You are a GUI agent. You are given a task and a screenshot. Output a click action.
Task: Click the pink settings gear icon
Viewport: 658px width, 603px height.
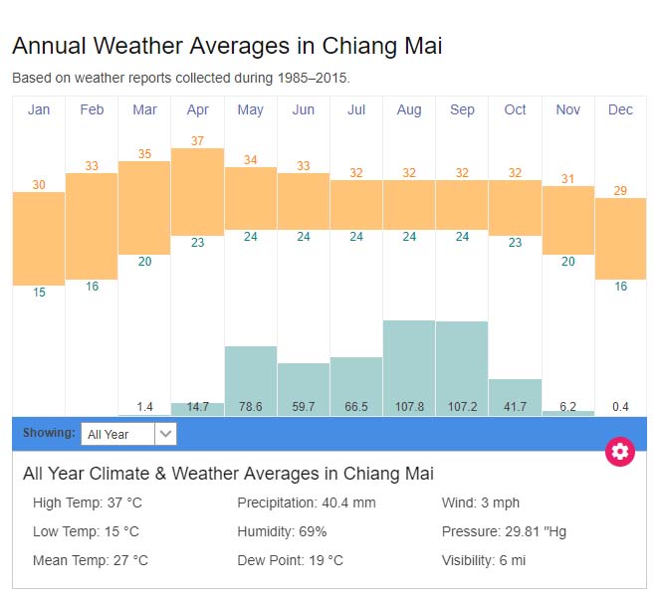(x=620, y=452)
